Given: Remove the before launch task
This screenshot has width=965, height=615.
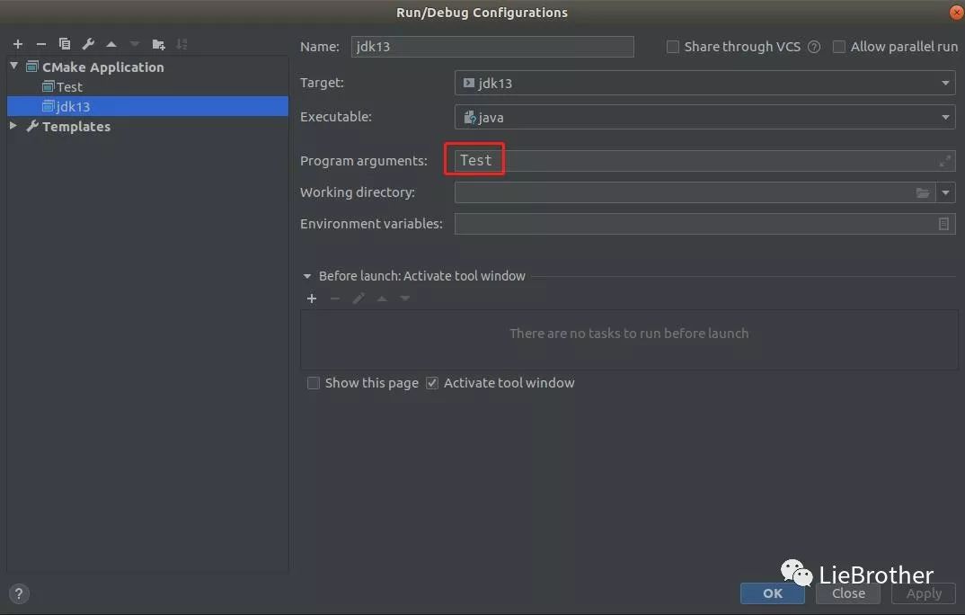Looking at the screenshot, I should click(x=335, y=299).
